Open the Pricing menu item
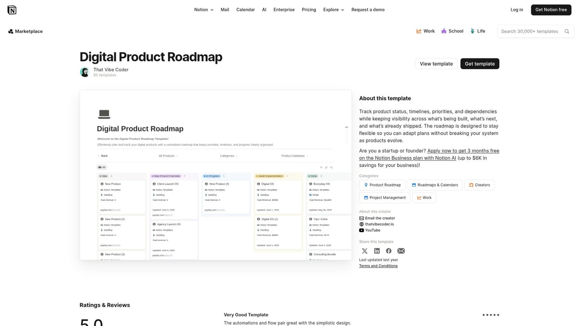Image resolution: width=579 pixels, height=326 pixels. point(308,9)
